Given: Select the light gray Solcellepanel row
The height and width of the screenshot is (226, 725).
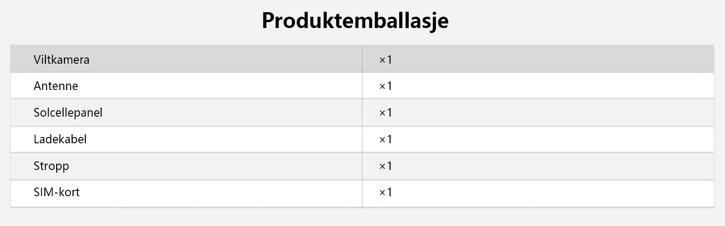Looking at the screenshot, I should tap(544, 113).
